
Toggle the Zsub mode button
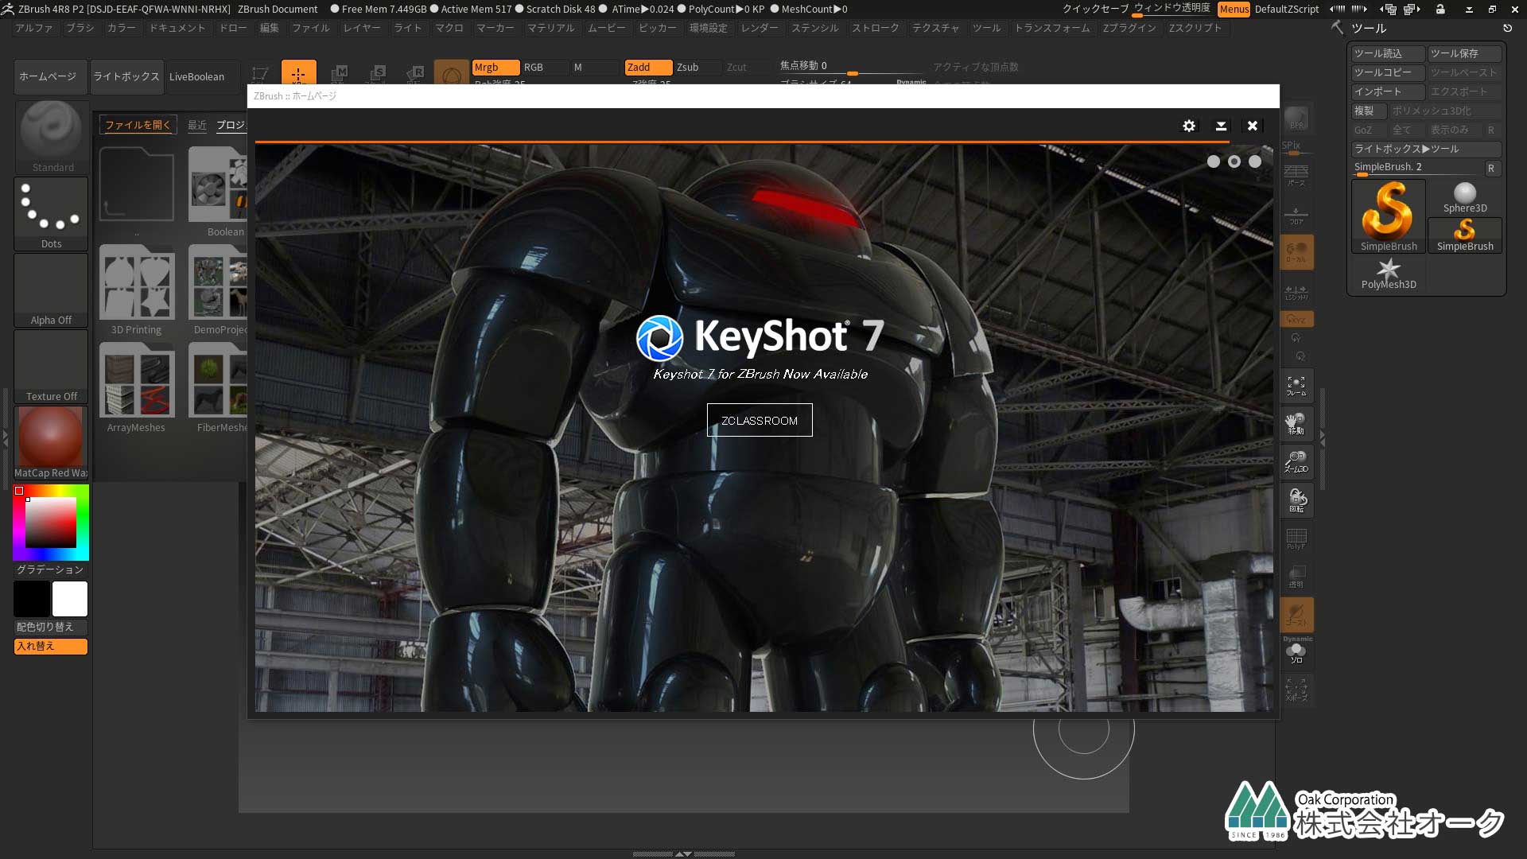coord(698,67)
